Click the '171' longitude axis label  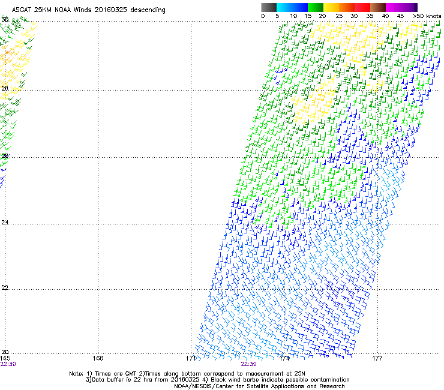point(191,358)
